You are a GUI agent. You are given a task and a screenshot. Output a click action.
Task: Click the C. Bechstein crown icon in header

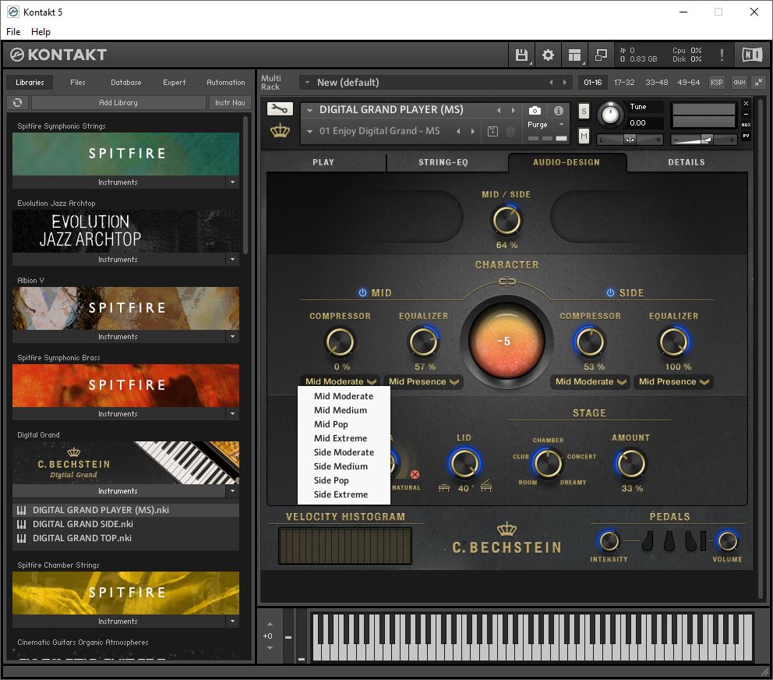coord(280,131)
